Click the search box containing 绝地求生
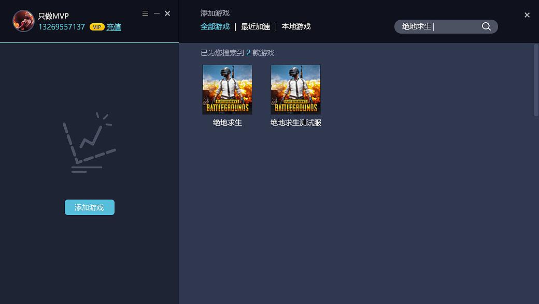The width and height of the screenshot is (539, 304). [x=446, y=27]
